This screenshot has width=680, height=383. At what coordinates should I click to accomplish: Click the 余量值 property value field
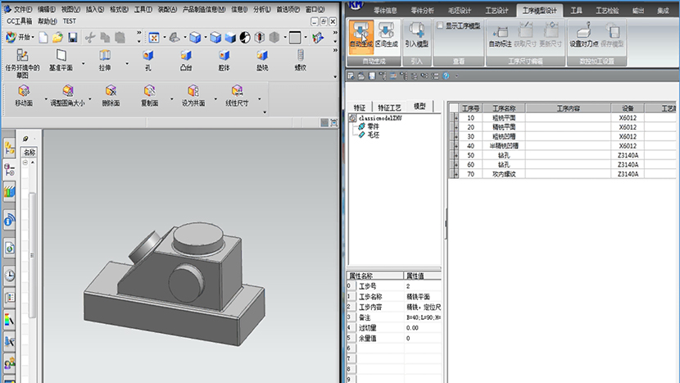[423, 338]
